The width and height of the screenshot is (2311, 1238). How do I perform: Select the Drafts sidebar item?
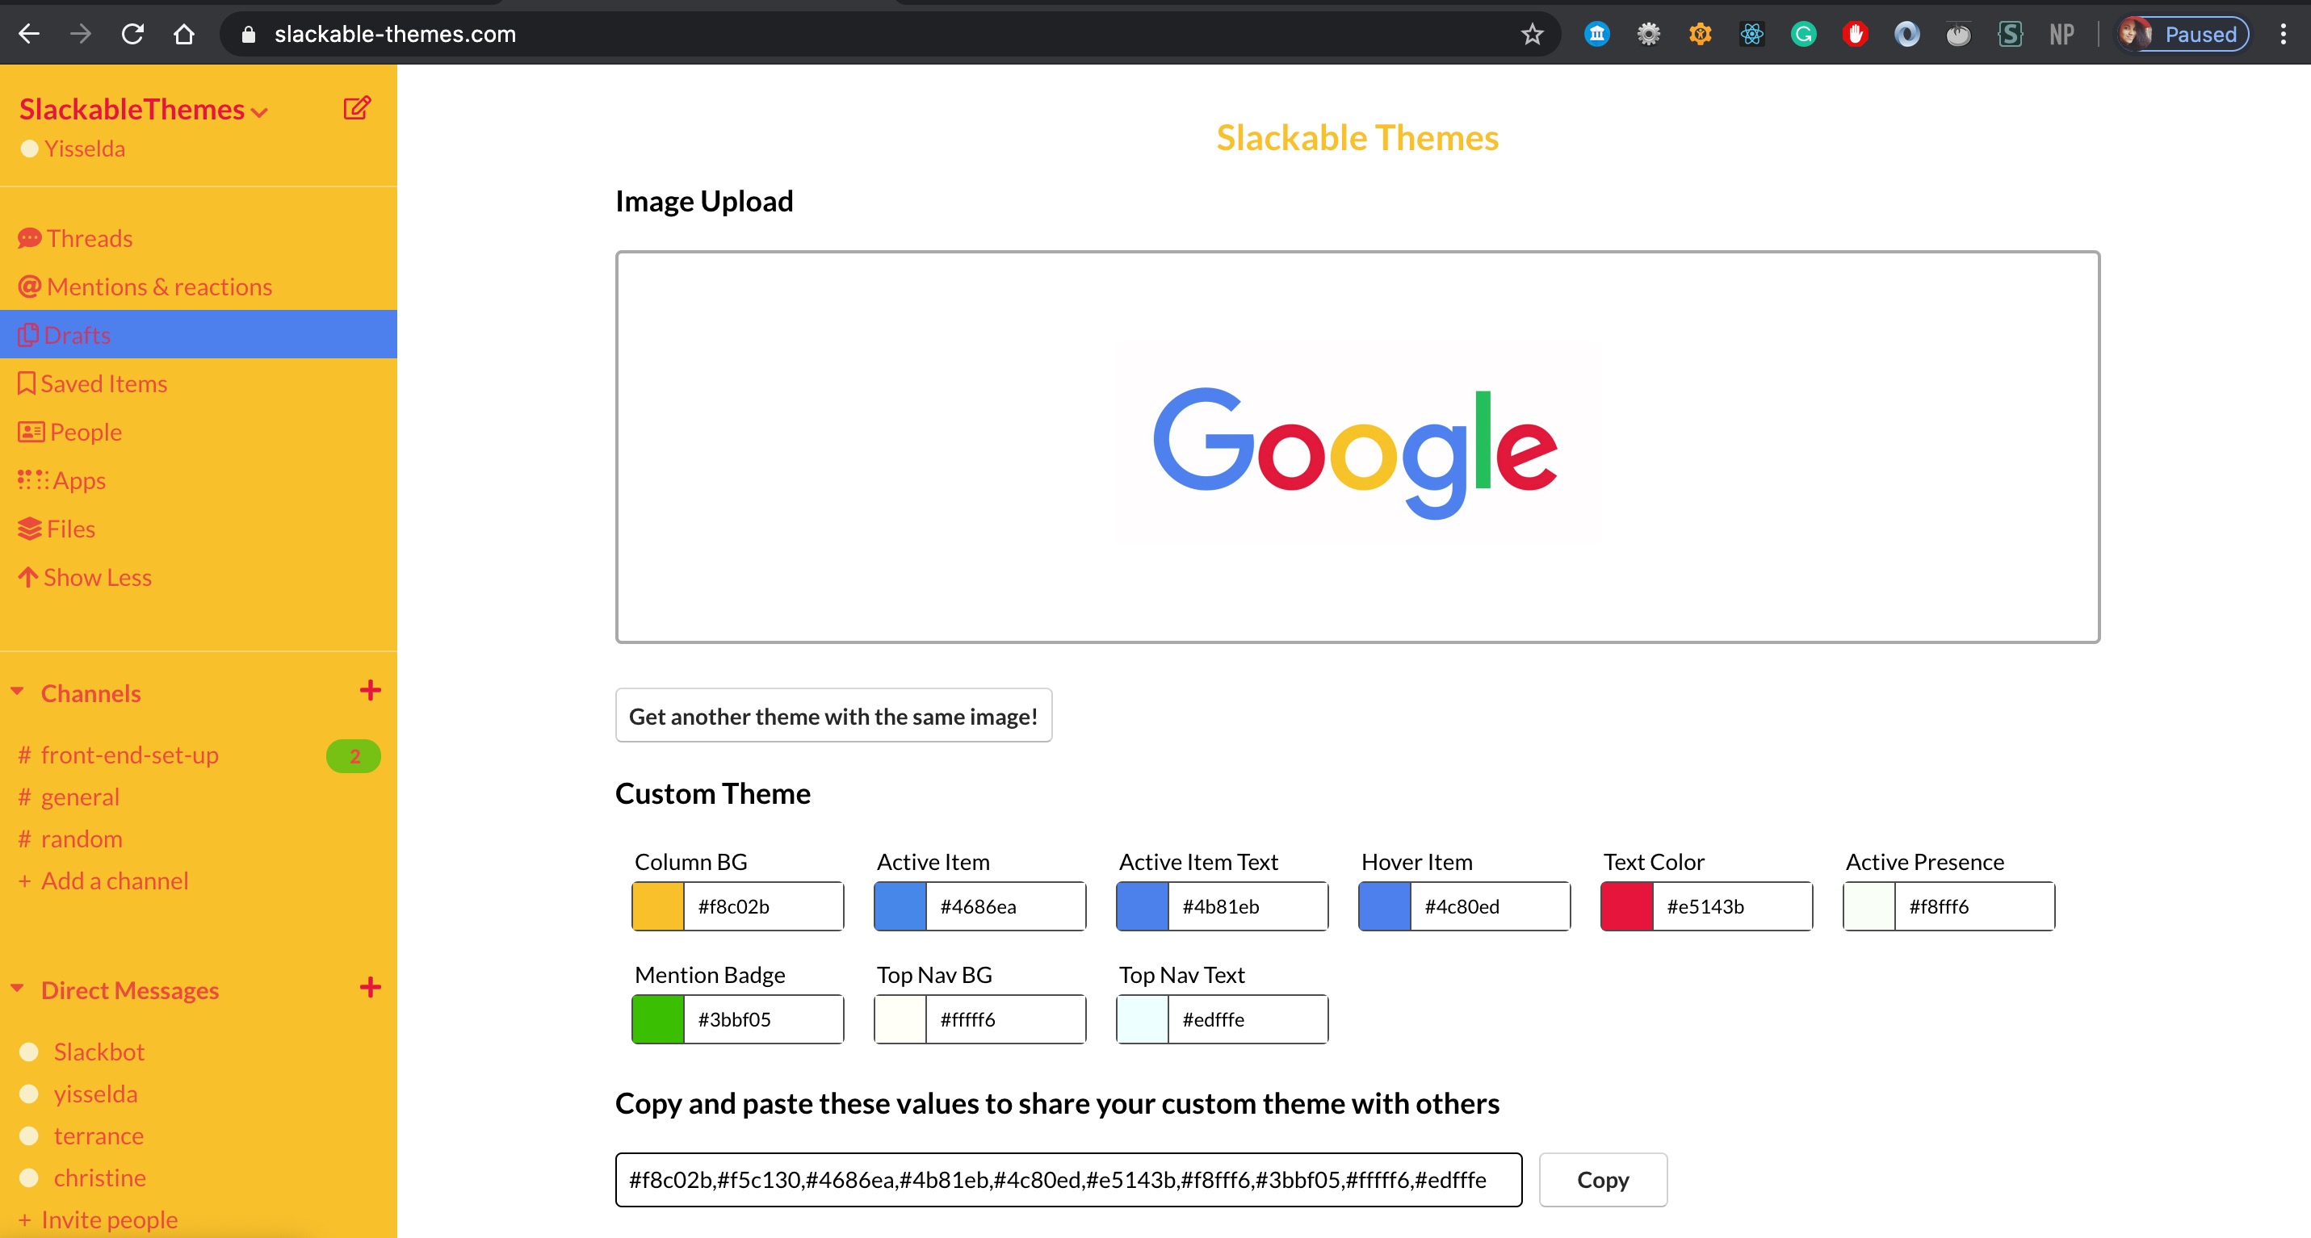(x=78, y=335)
